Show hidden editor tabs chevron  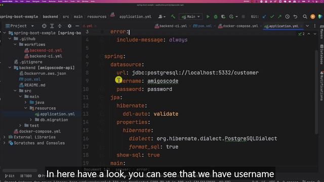pos(307,26)
